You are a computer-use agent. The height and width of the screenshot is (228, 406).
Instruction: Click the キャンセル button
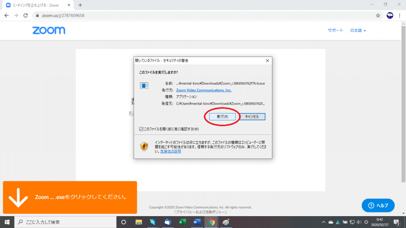[252, 117]
